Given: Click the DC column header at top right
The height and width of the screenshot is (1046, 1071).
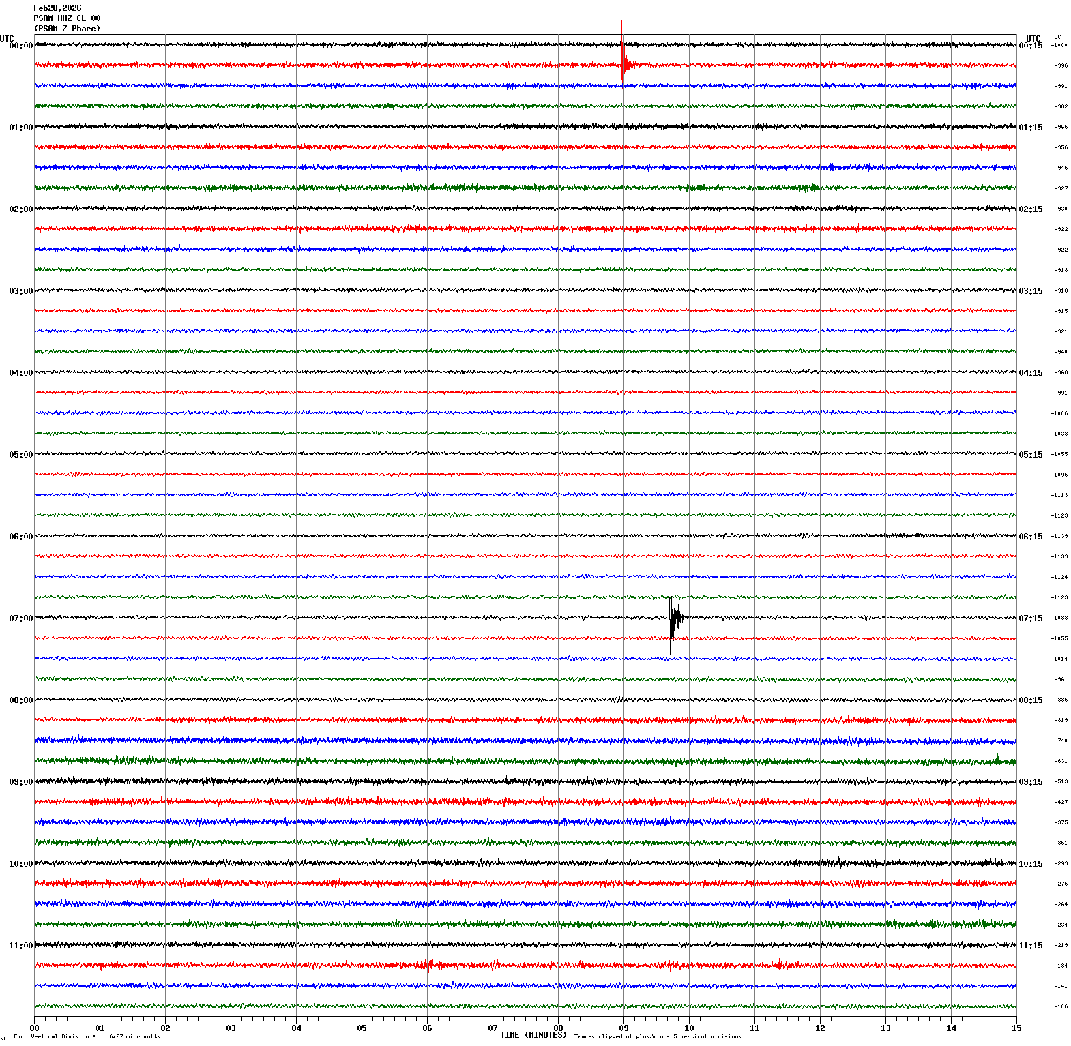Looking at the screenshot, I should point(1057,37).
